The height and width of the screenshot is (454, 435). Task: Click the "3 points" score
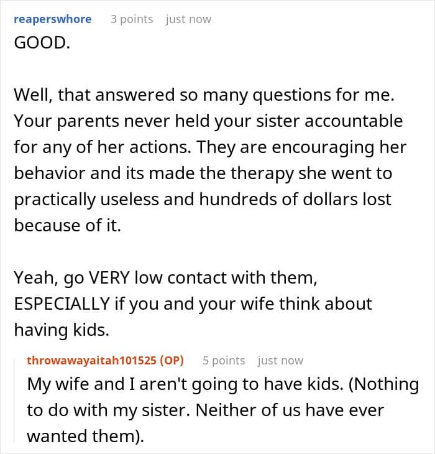point(132,19)
